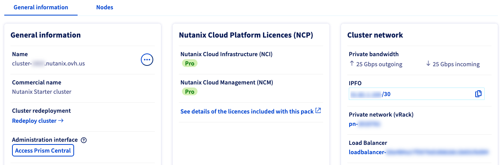Click the Nutanix Cloud Management (NCM) label
This screenshot has height=165, width=504.
tap(227, 82)
